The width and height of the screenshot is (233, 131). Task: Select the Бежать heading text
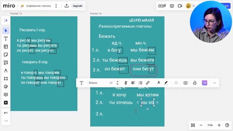(x=107, y=36)
